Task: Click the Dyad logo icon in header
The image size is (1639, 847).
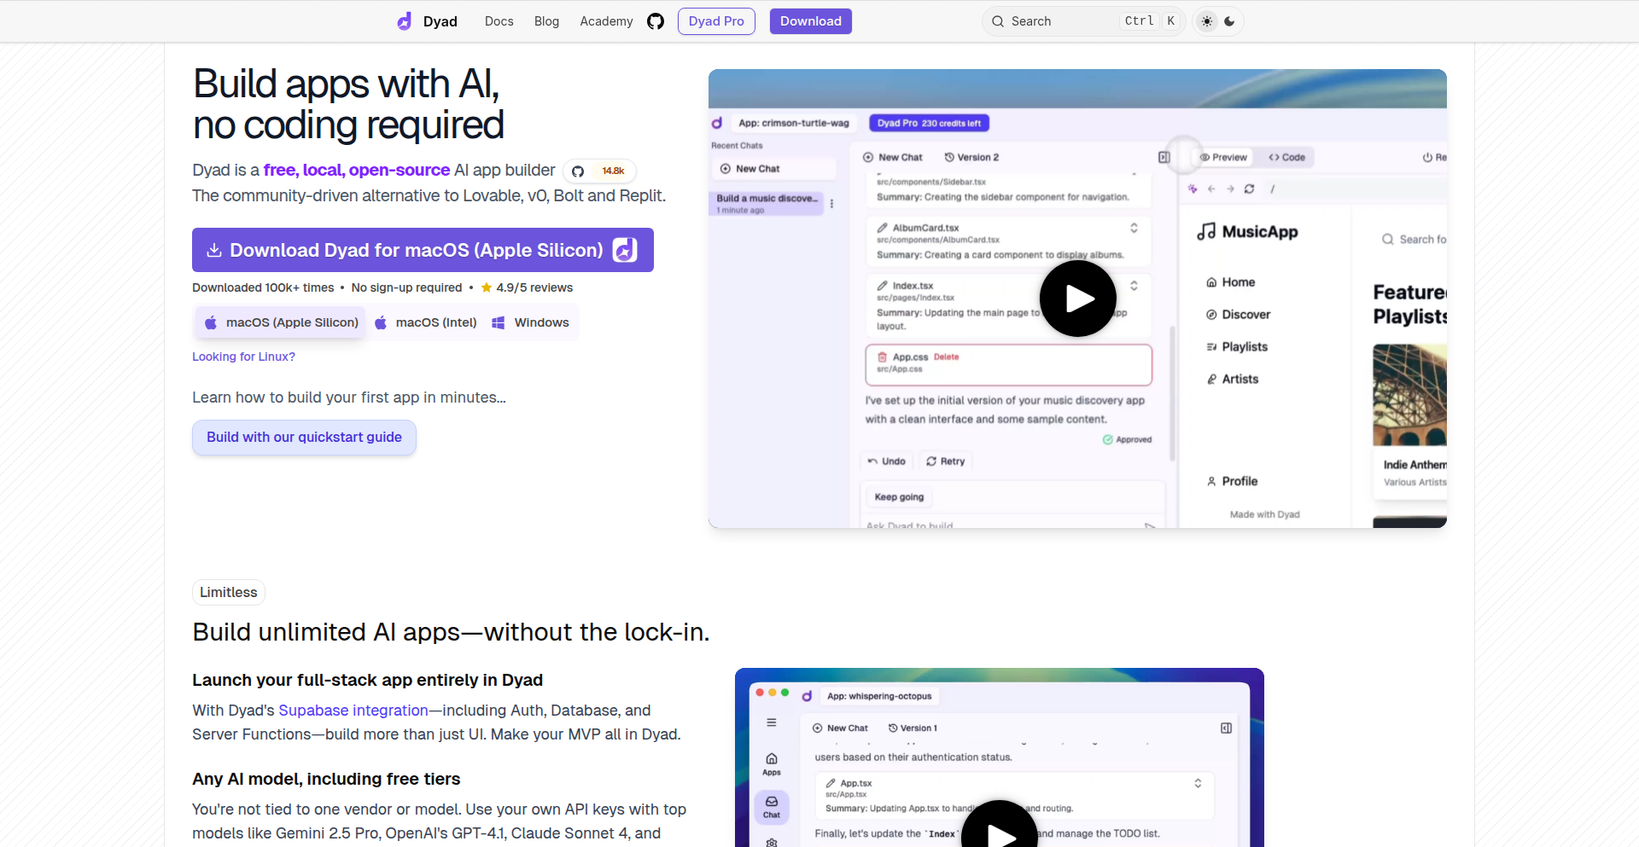Action: click(405, 21)
